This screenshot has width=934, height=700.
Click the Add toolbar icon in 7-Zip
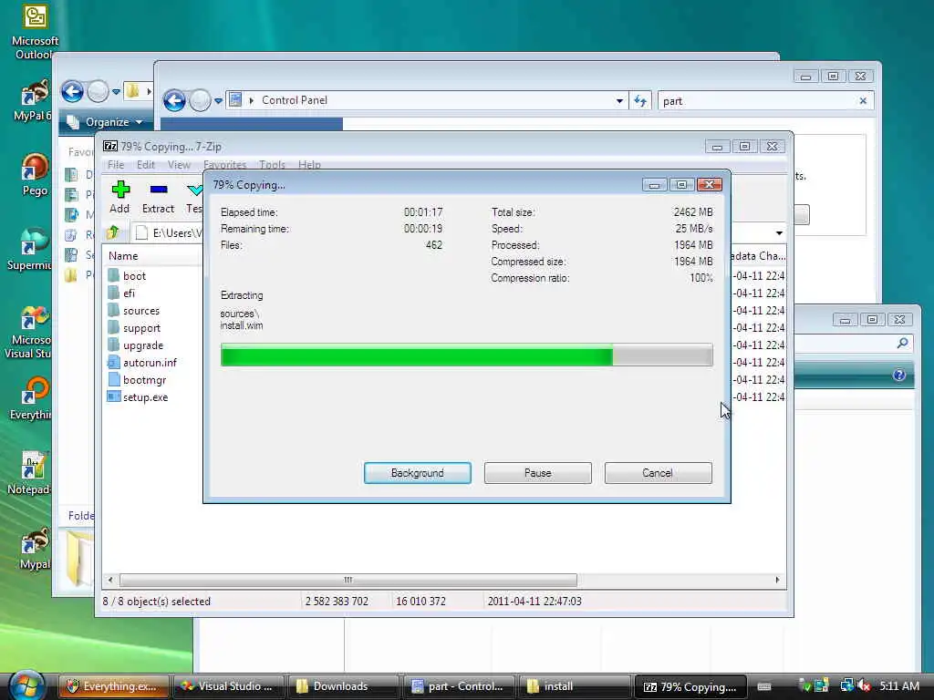[119, 190]
